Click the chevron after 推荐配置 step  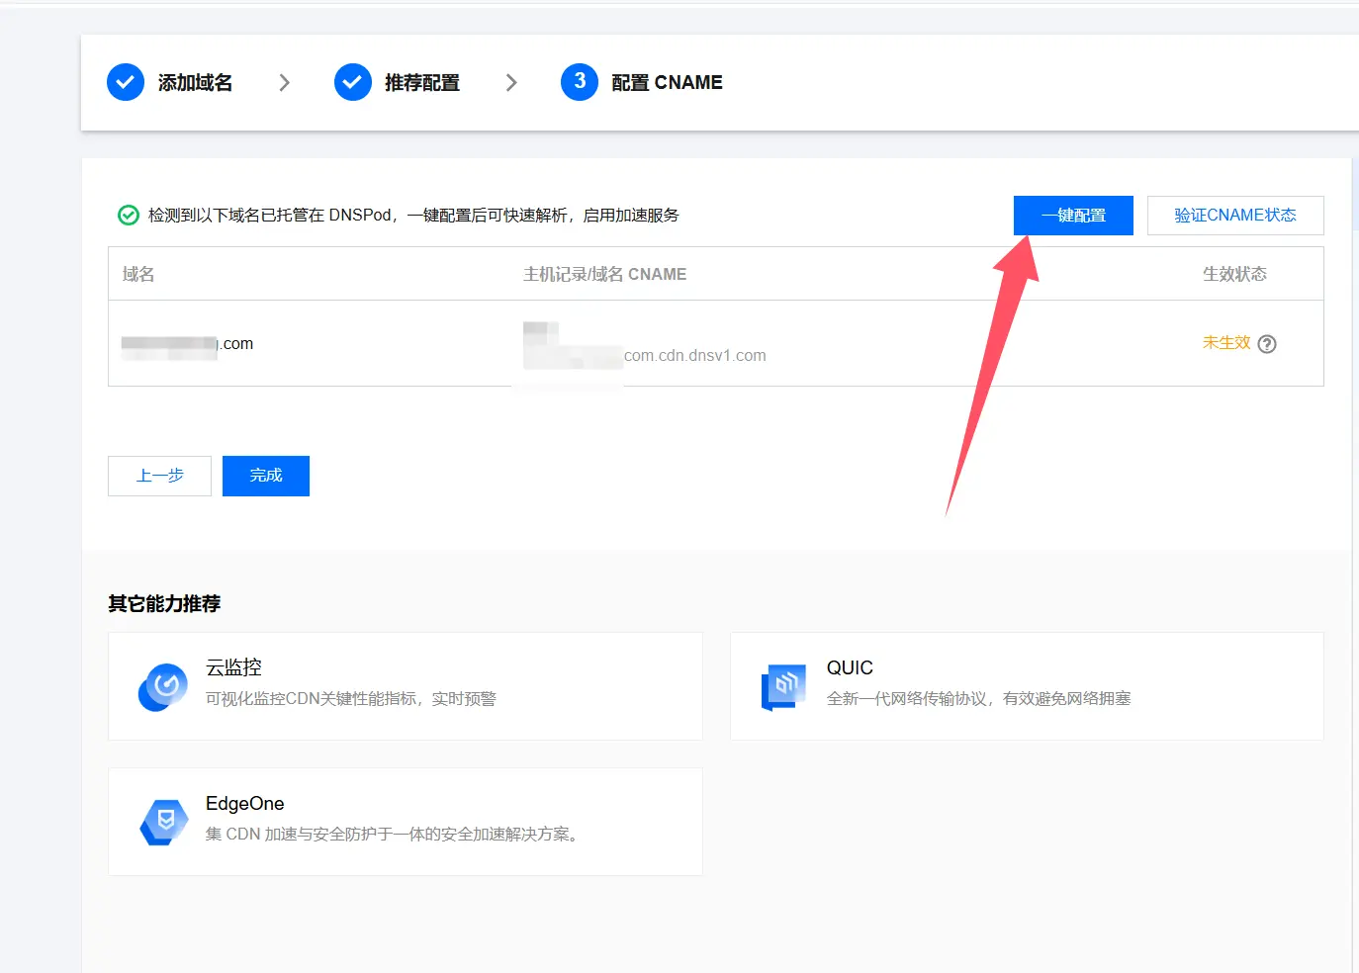[x=511, y=83]
